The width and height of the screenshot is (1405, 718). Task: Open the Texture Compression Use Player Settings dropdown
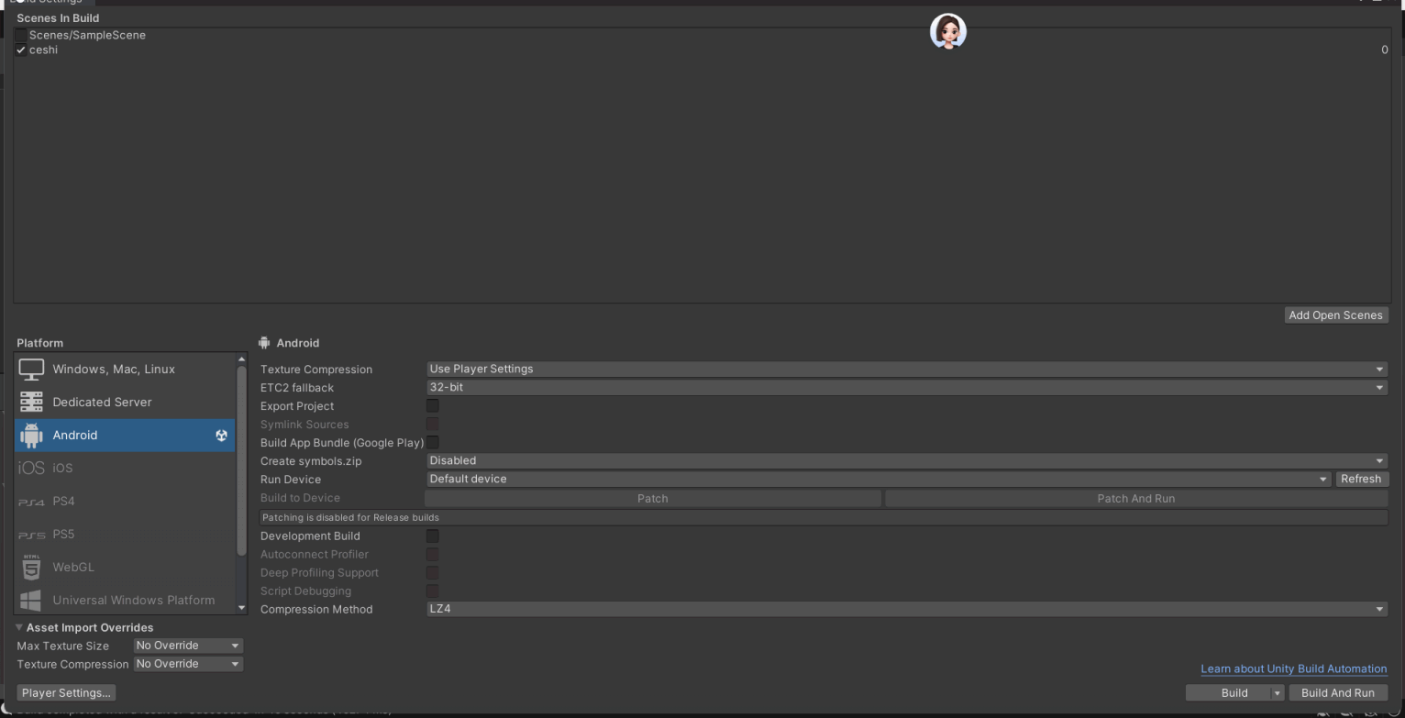pyautogui.click(x=906, y=370)
